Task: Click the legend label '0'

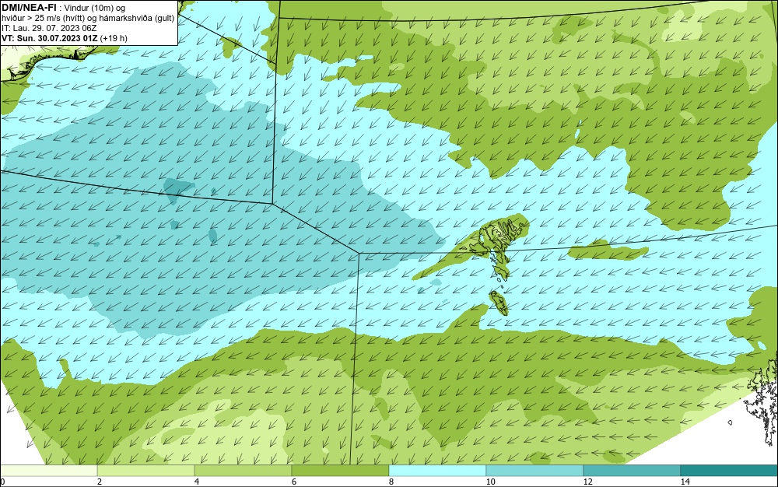Action: click(2, 482)
